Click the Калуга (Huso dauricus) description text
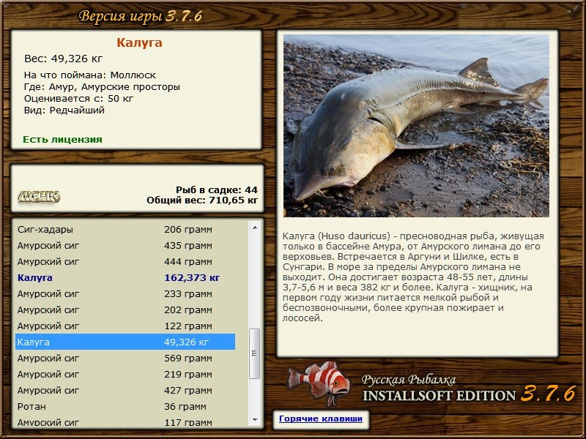Image resolution: width=586 pixels, height=439 pixels. 413,277
